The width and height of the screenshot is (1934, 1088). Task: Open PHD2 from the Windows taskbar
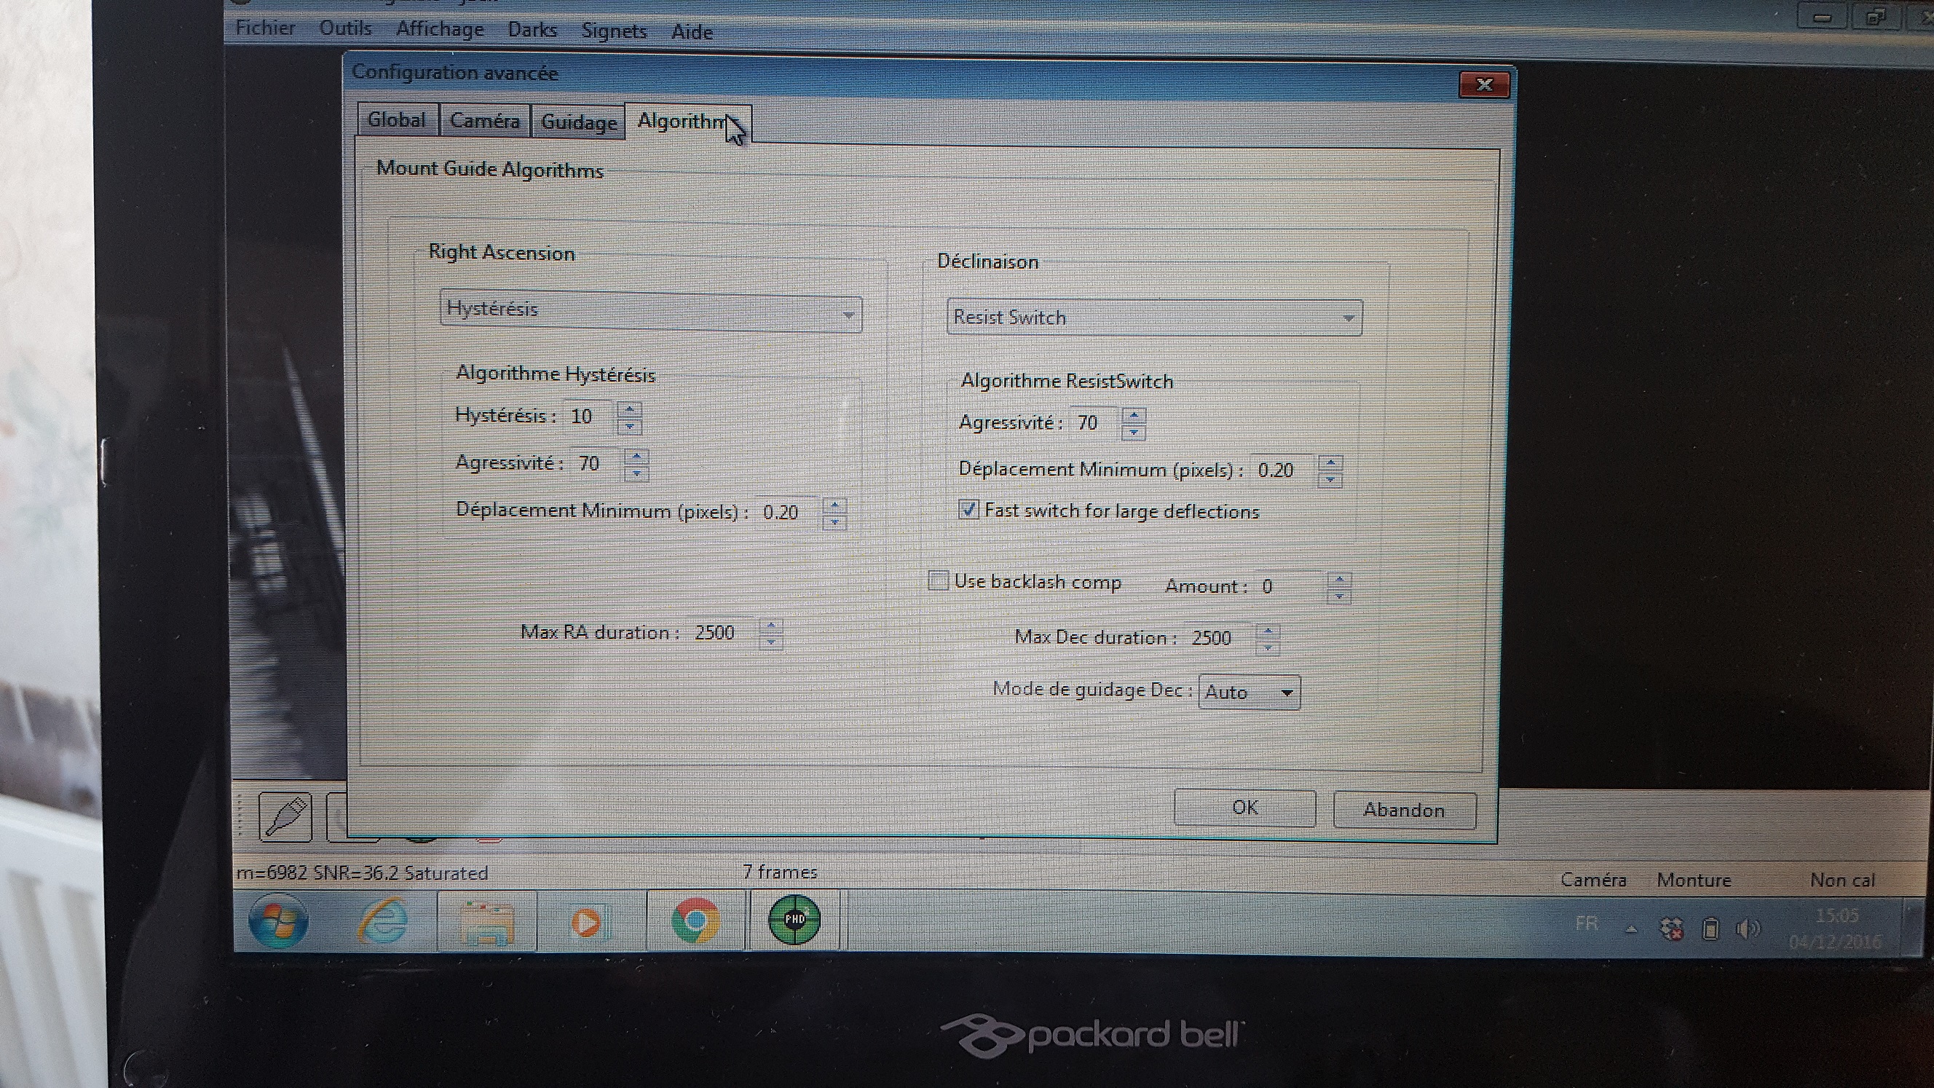point(794,919)
